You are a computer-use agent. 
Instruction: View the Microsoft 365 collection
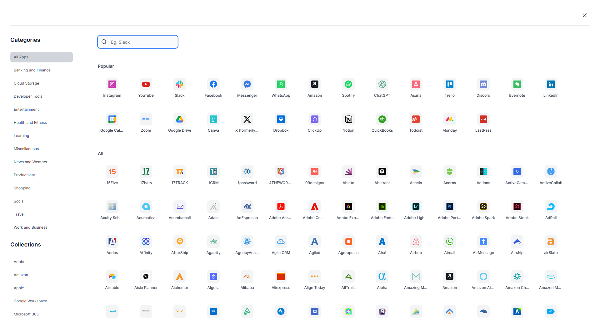tap(42, 314)
